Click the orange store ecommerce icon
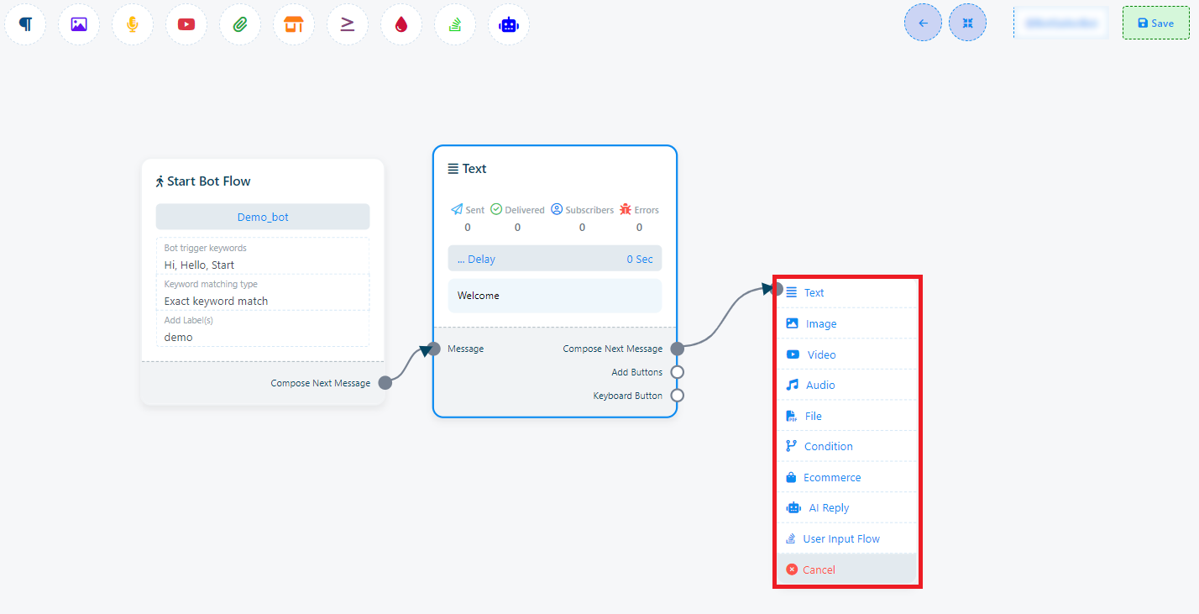Screen dimensions: 1199x614 click(x=294, y=24)
